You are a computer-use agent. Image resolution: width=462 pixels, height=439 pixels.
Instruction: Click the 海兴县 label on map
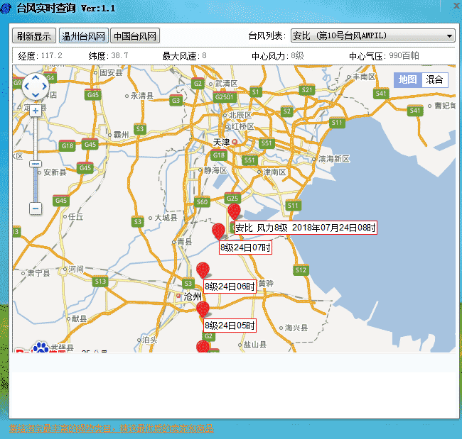coord(296,328)
